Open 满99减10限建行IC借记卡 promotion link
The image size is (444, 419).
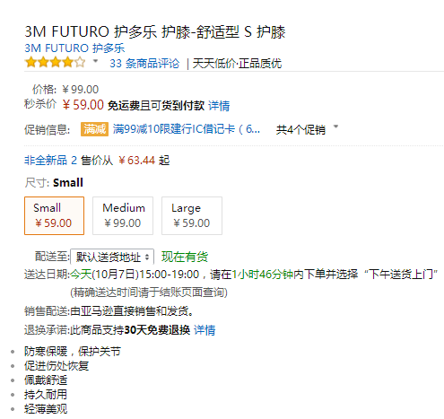coord(187,129)
